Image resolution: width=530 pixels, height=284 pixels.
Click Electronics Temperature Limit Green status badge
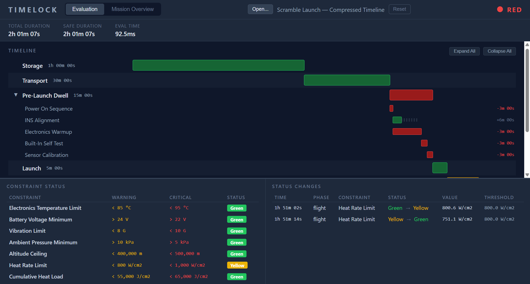point(237,208)
